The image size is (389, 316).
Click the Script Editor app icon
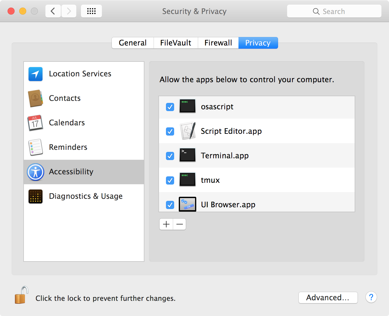click(188, 131)
